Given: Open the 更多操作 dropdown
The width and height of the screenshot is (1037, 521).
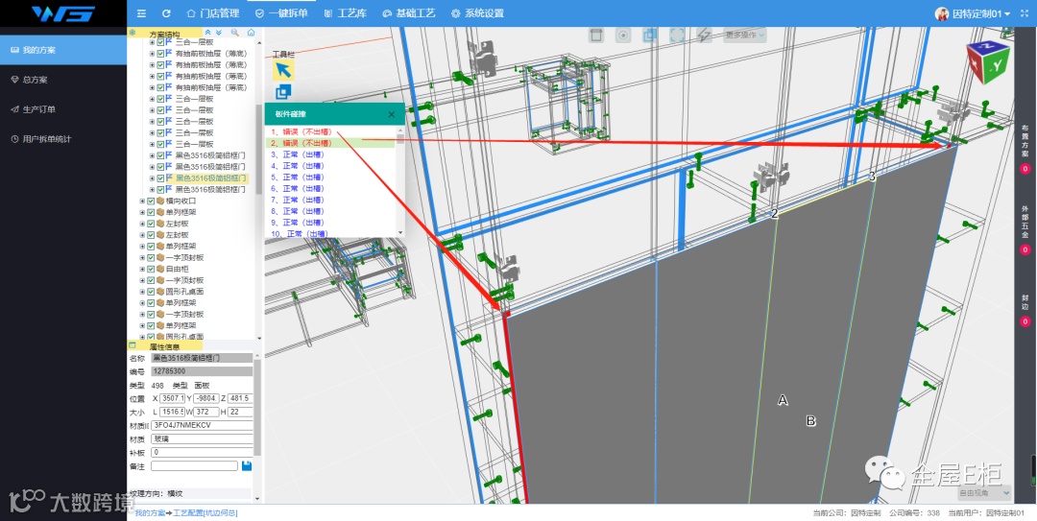Looking at the screenshot, I should pyautogui.click(x=744, y=35).
